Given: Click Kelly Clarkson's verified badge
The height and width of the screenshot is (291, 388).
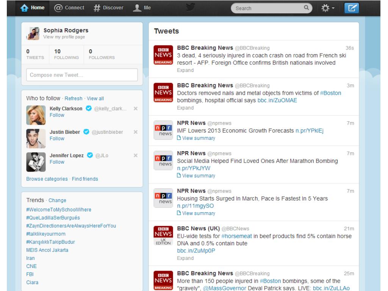Looking at the screenshot, I should (89, 108).
